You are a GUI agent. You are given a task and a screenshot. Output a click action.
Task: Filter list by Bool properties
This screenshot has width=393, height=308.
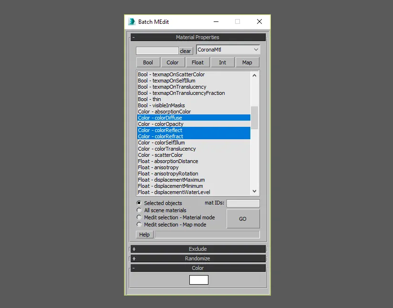coord(148,62)
